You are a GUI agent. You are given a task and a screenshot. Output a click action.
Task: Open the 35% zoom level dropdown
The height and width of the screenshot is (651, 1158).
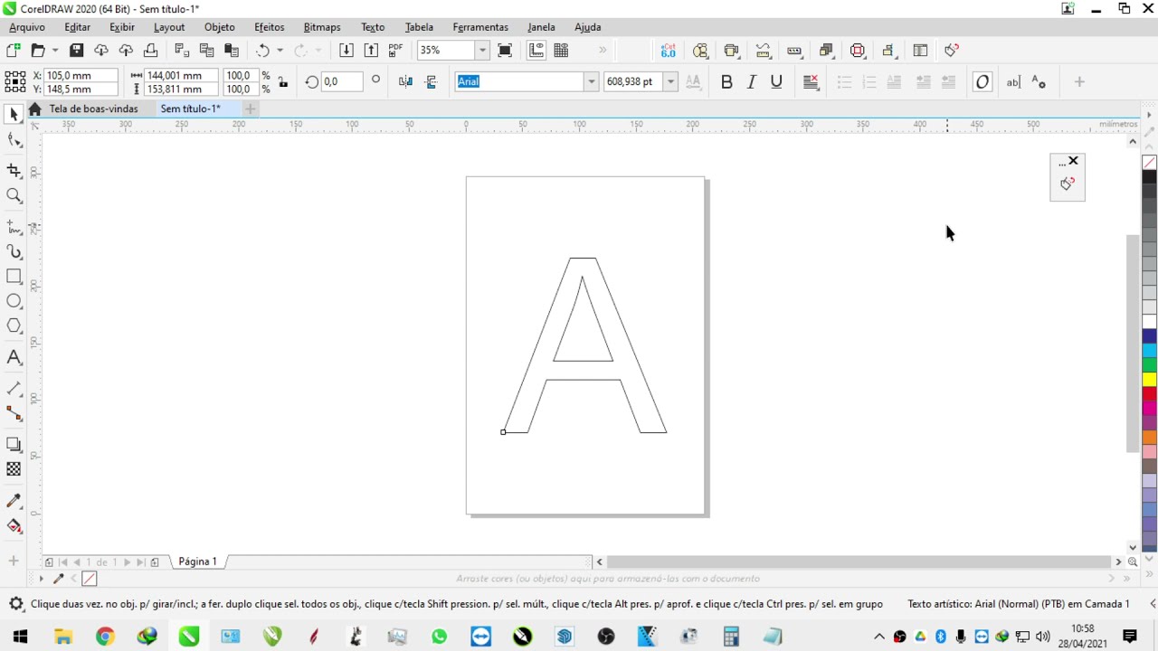[x=482, y=51]
